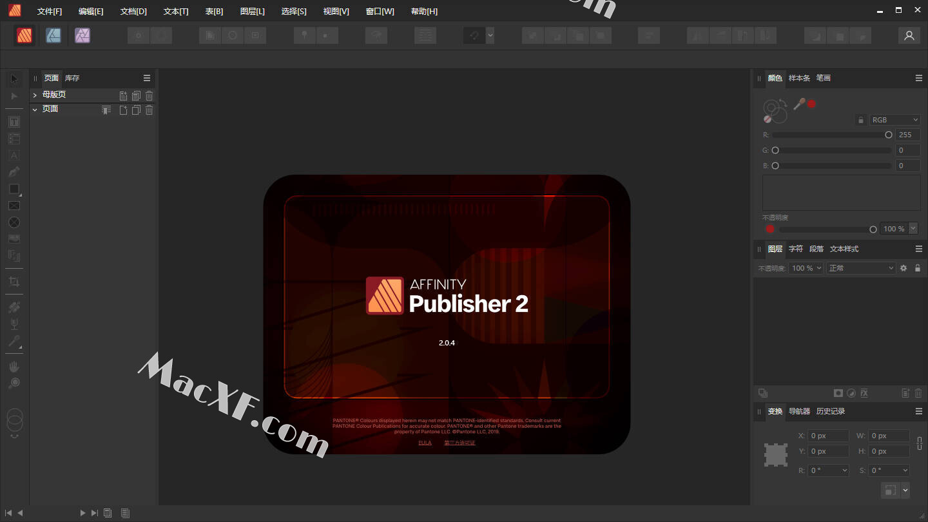Open the 图层[L] menu
Image resolution: width=928 pixels, height=522 pixels.
coord(252,12)
